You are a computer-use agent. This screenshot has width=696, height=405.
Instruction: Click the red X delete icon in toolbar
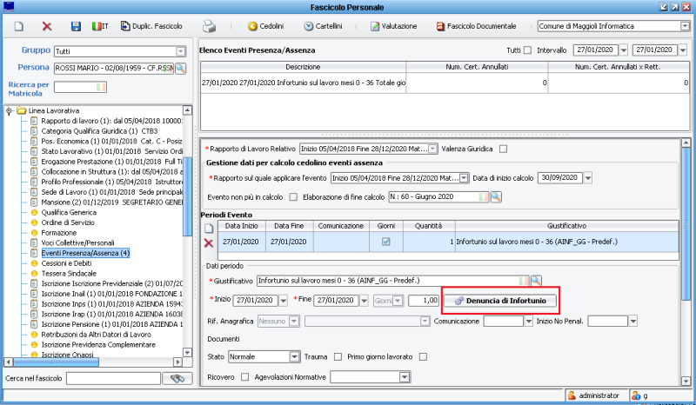pyautogui.click(x=47, y=27)
